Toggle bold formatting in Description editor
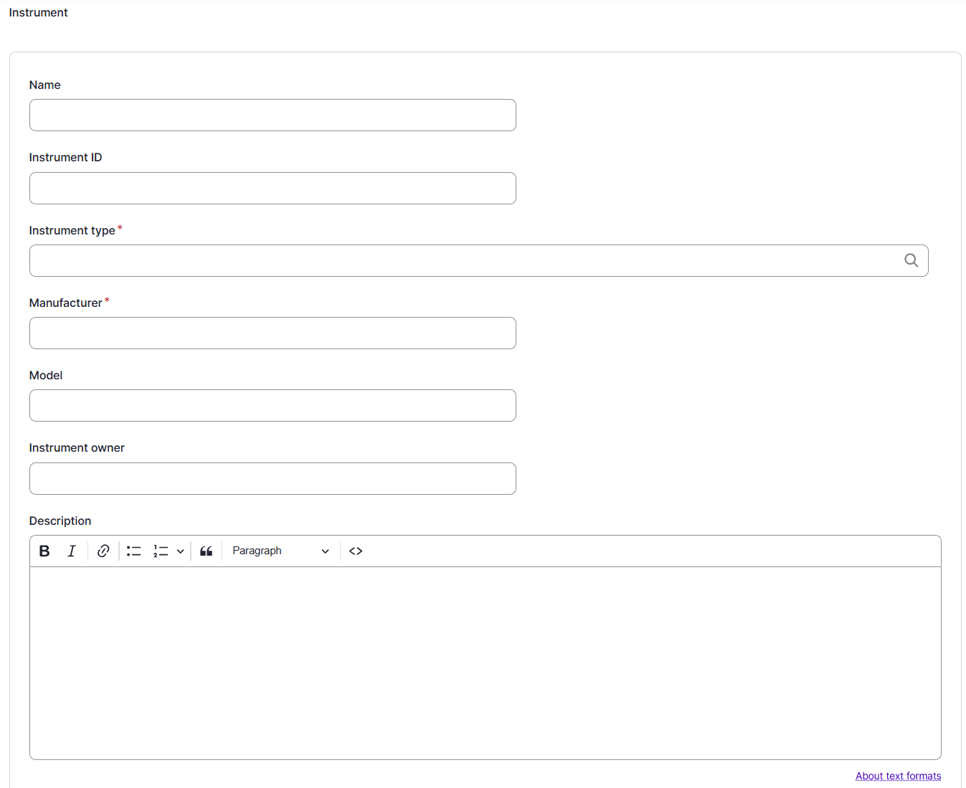Screen dimensions: 966x788 point(44,551)
